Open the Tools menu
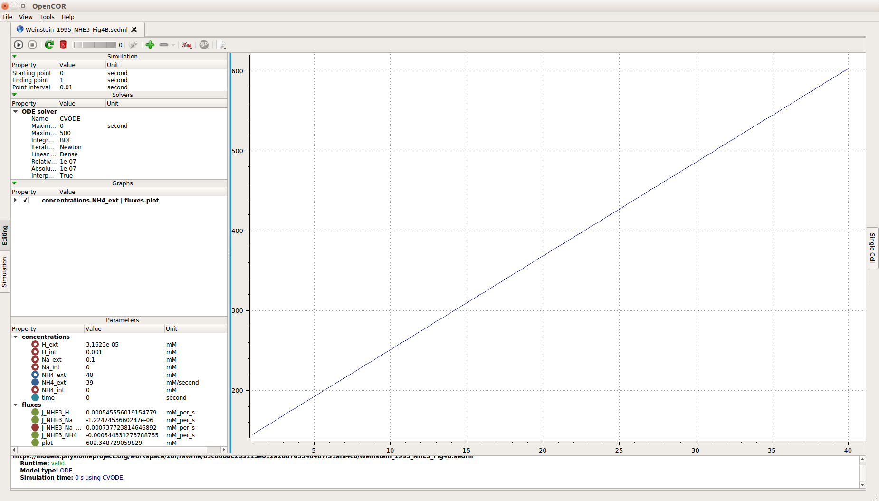879x501 pixels. [47, 17]
